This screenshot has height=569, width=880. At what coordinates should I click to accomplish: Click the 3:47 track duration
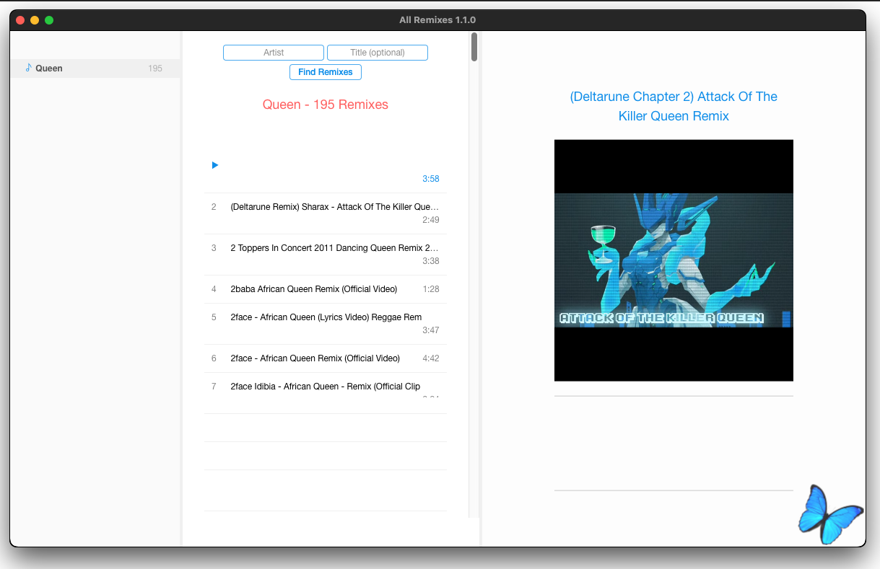coord(431,330)
